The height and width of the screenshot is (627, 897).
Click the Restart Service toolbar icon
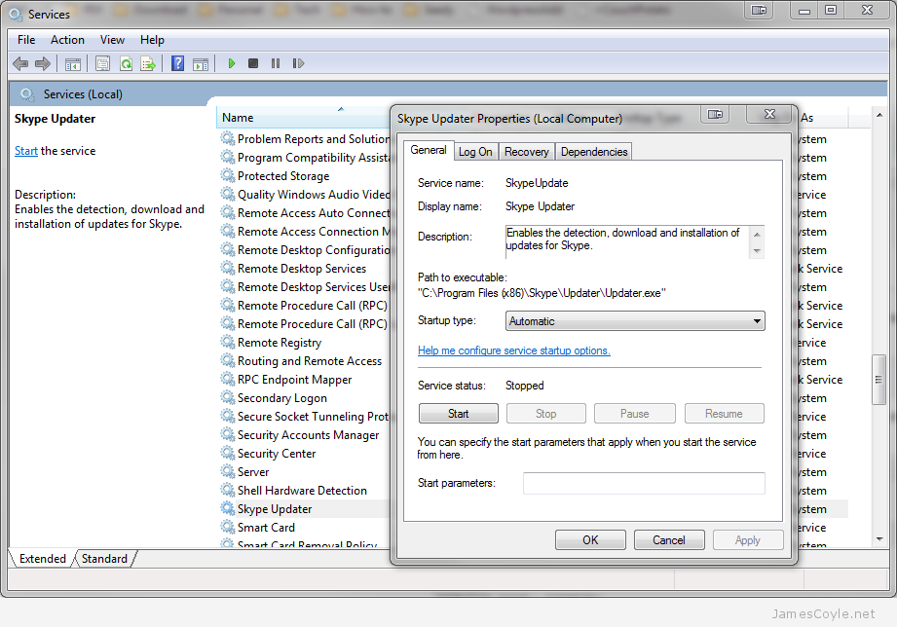(x=298, y=63)
